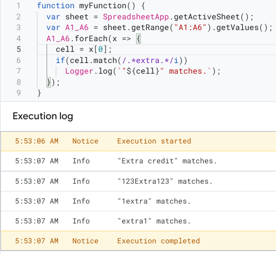Select the "123Extra123" matches log entry
This screenshot has height=254, width=276.
[138, 181]
